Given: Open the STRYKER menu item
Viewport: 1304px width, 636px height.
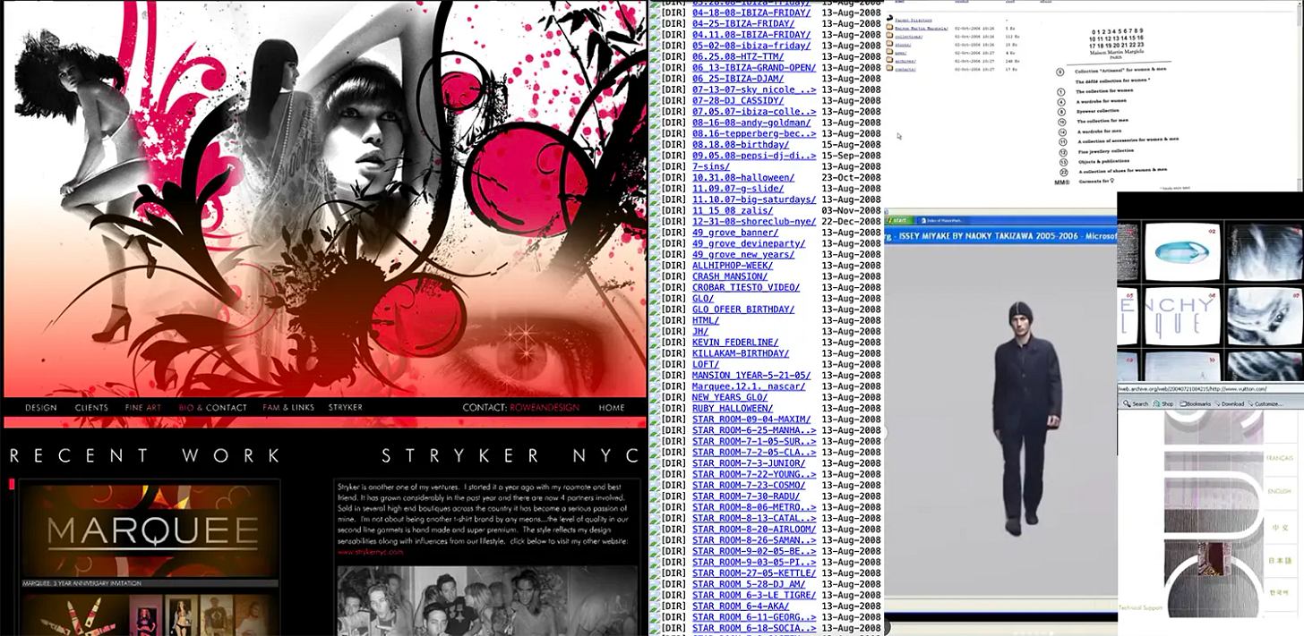Looking at the screenshot, I should pyautogui.click(x=346, y=408).
